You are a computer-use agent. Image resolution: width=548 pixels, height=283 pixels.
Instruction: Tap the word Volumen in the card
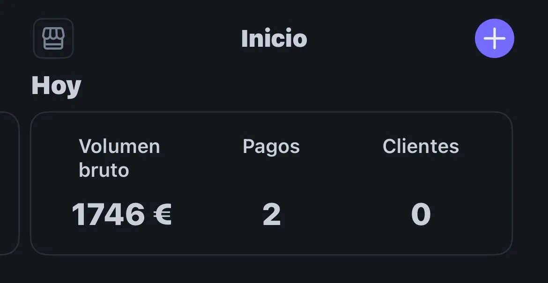(119, 146)
